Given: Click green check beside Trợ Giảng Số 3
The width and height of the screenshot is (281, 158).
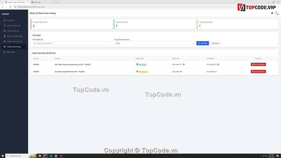Looking at the screenshot, I should pyautogui.click(x=218, y=65).
